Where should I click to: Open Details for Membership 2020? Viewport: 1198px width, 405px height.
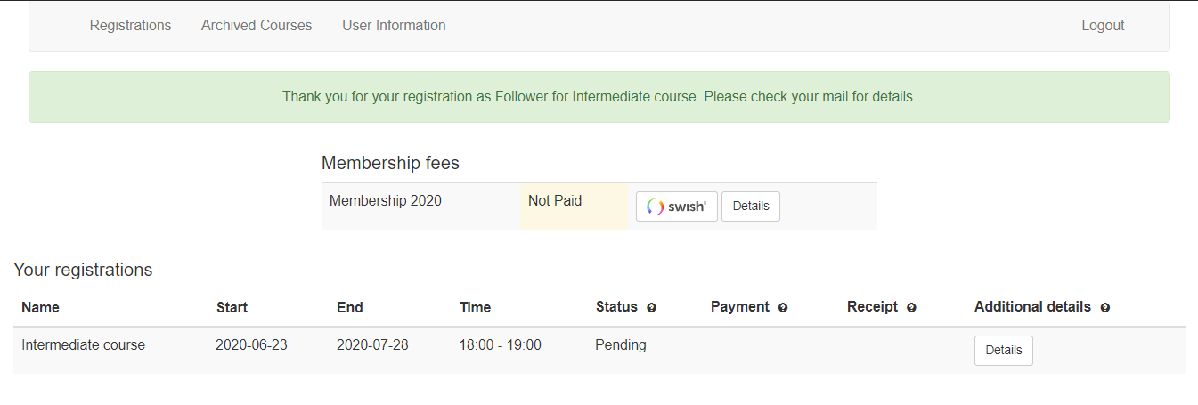tap(750, 207)
